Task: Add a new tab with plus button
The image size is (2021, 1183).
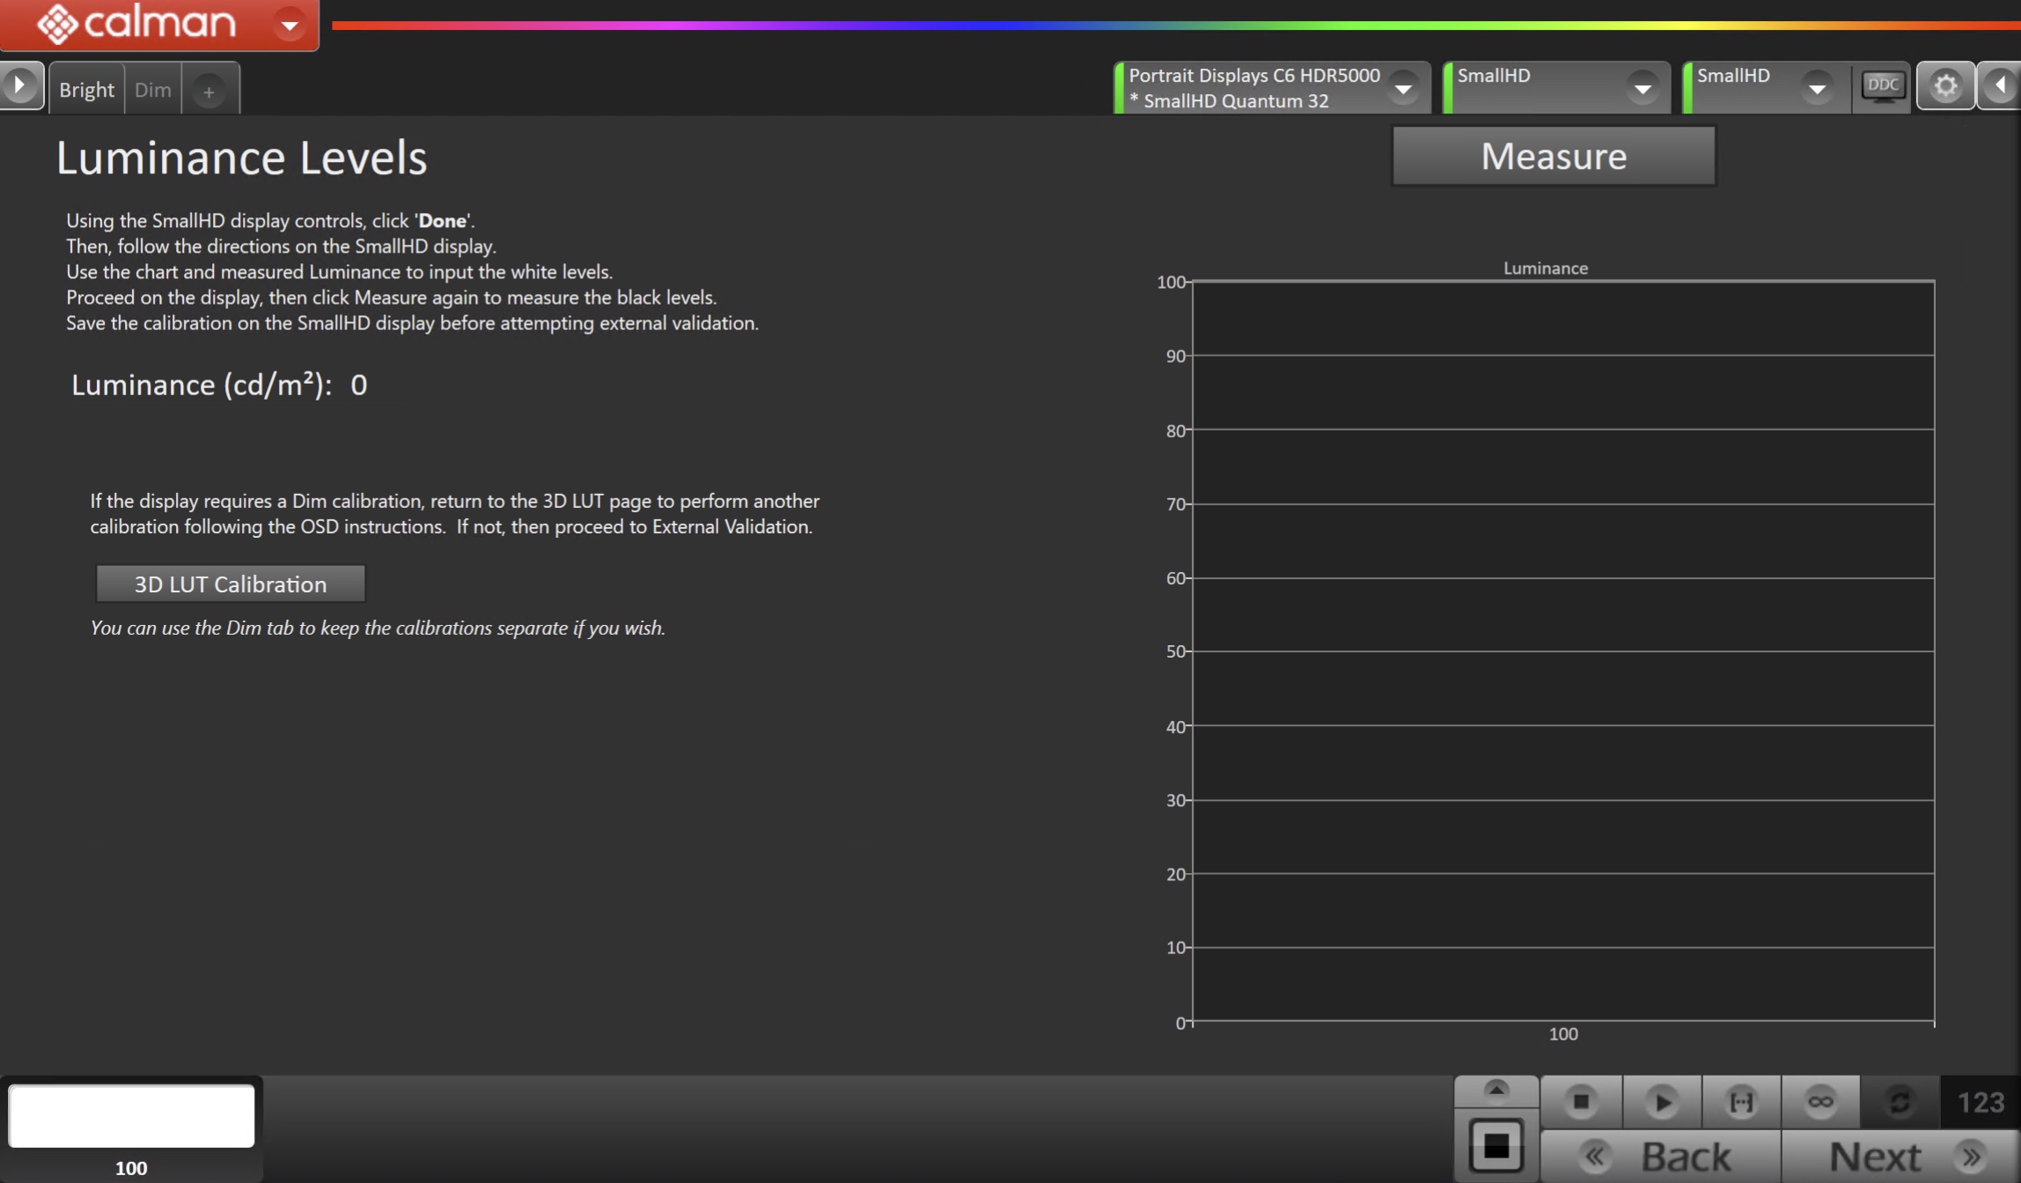Action: pyautogui.click(x=209, y=92)
